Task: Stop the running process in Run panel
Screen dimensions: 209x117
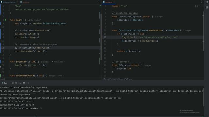Action: (x=16, y=83)
